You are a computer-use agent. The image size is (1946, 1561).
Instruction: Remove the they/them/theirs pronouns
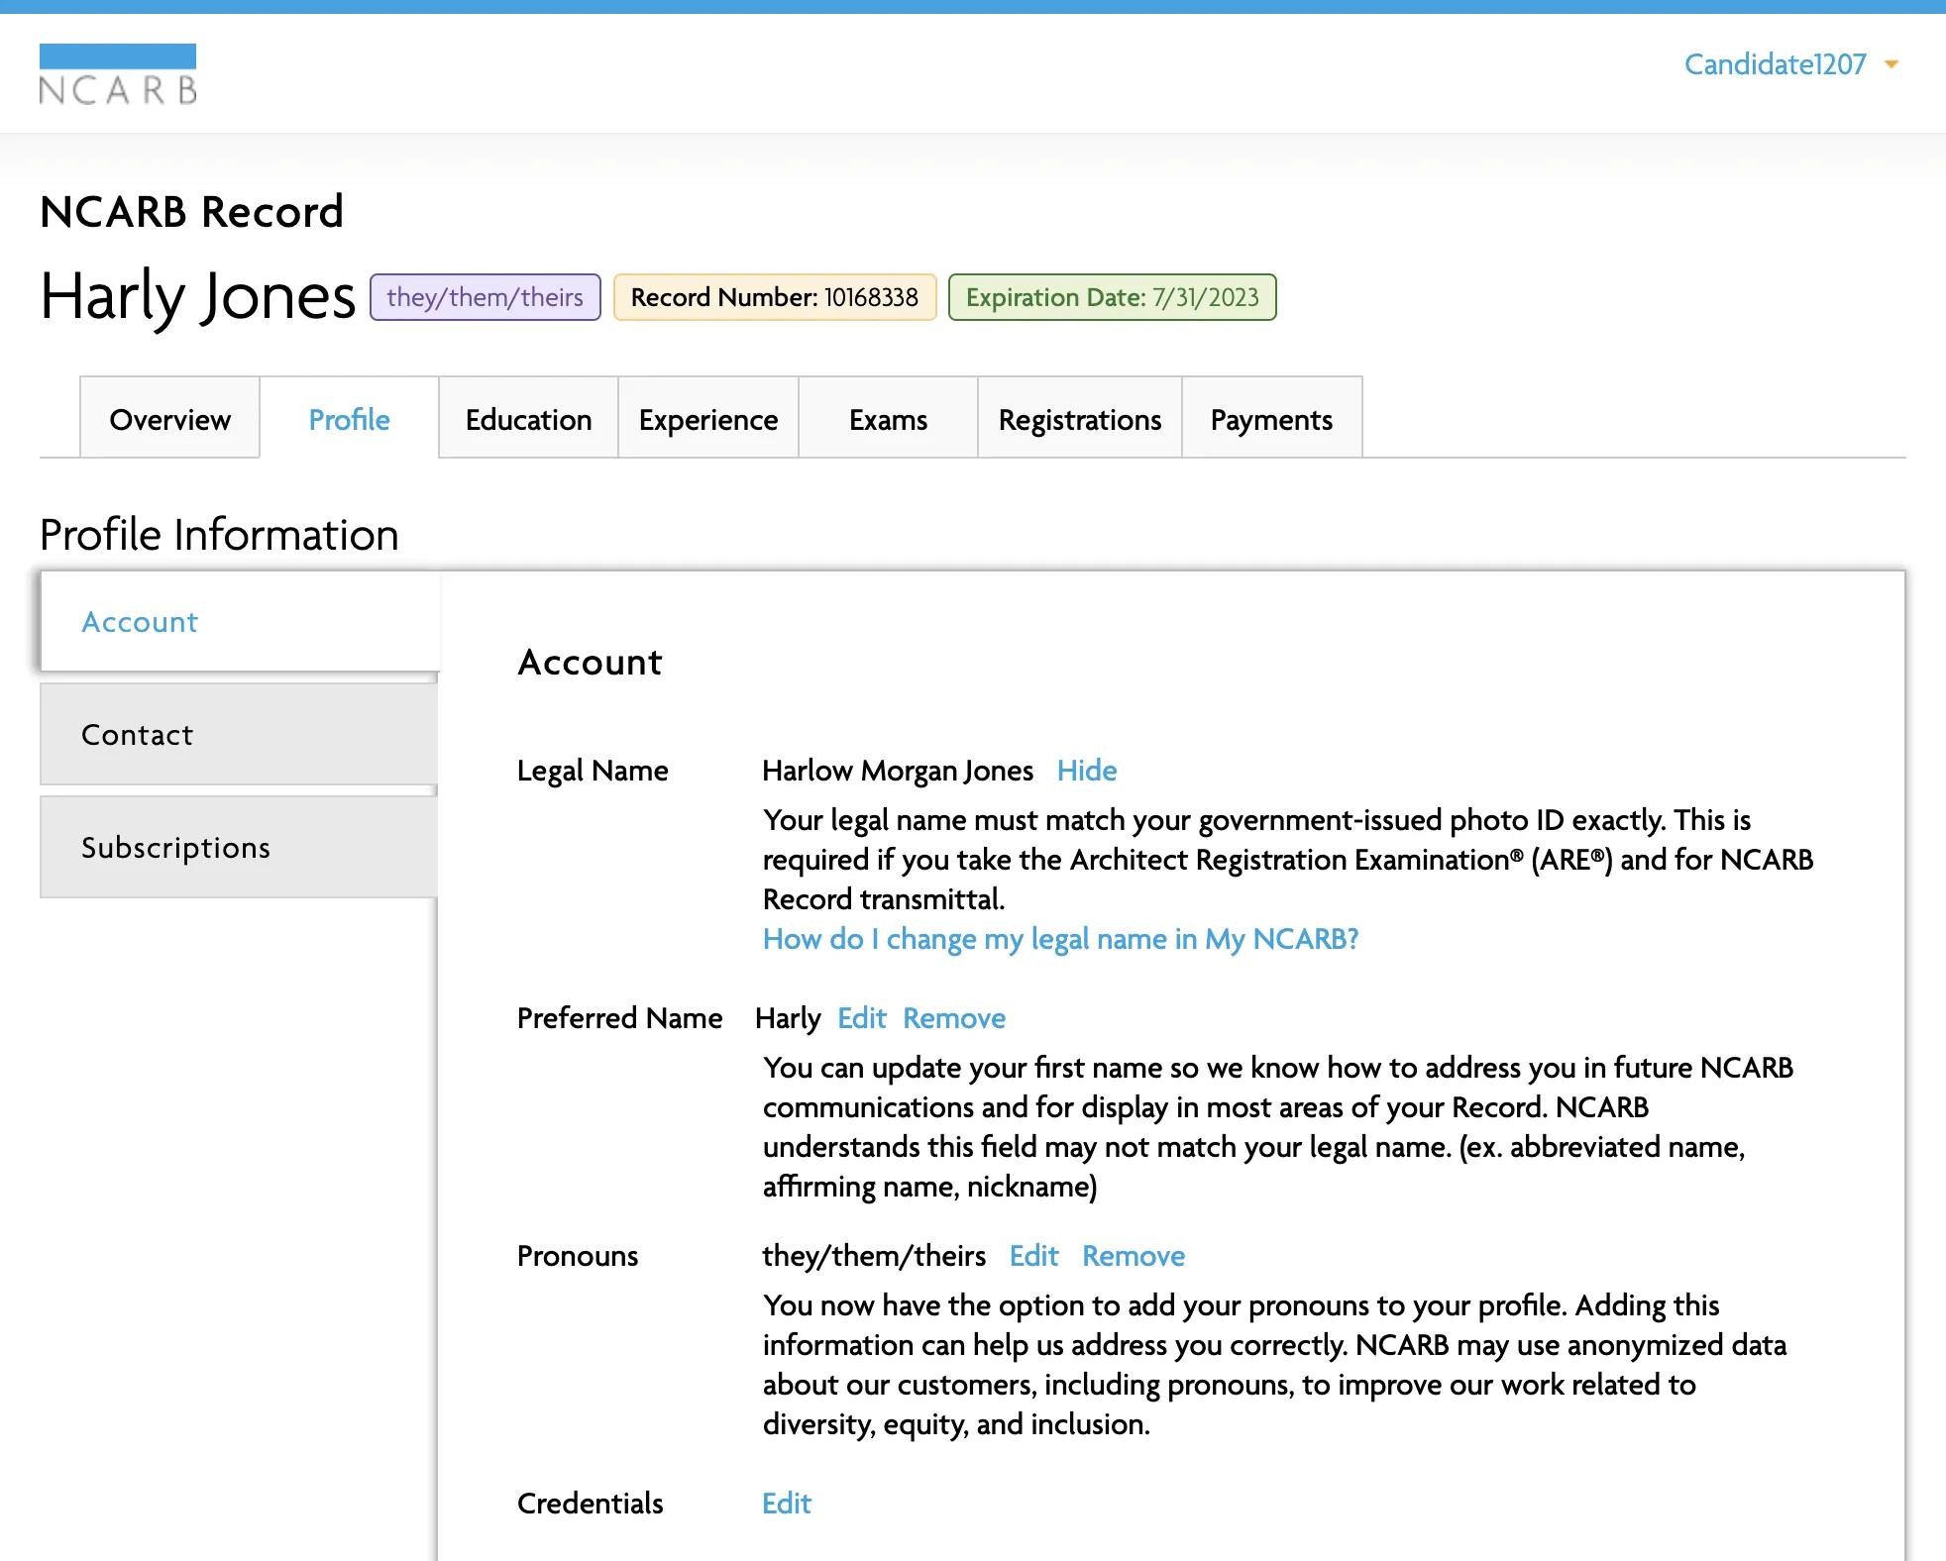click(1134, 1257)
